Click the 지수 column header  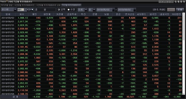[x=22, y=14]
